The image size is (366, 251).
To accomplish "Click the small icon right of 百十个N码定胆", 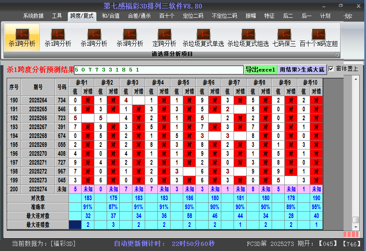I will (337, 54).
